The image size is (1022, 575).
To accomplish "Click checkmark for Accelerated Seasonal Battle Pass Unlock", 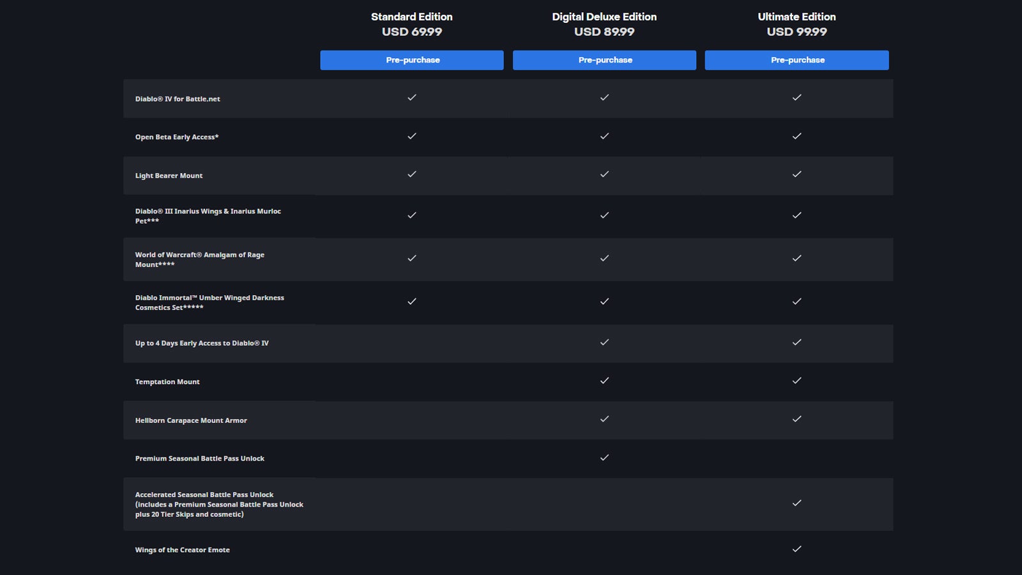I will coord(797,503).
